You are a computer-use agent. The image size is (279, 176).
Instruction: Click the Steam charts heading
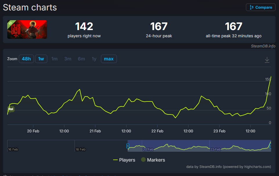click(x=30, y=8)
